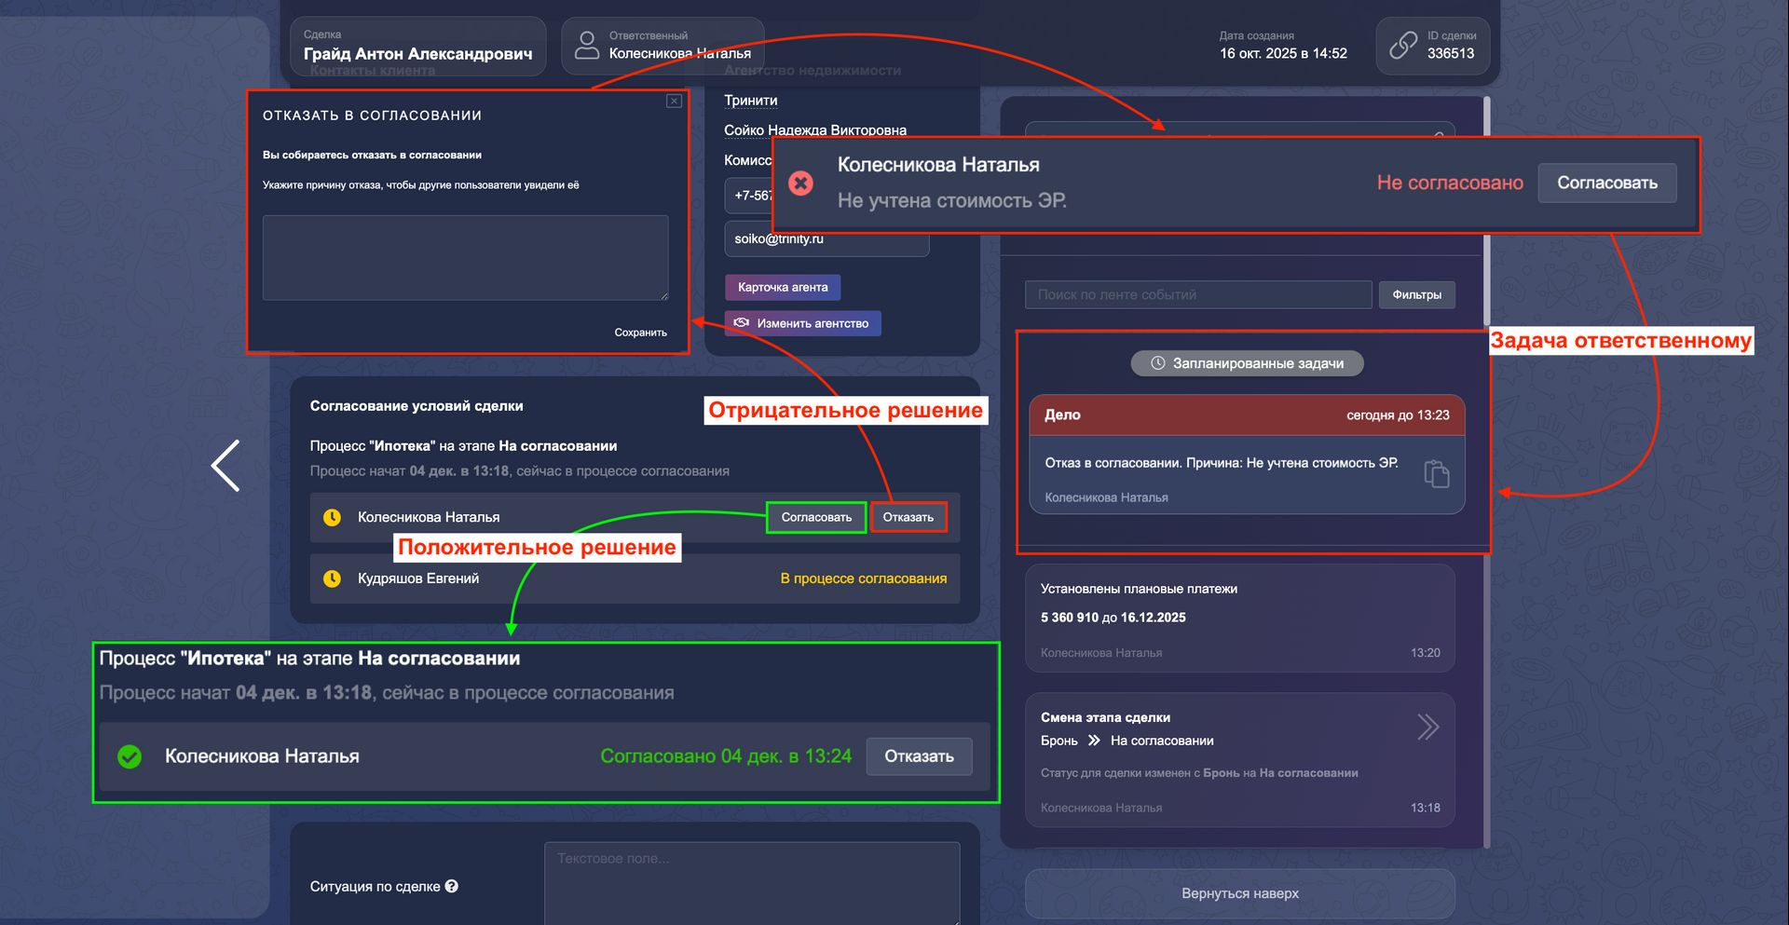The image size is (1789, 925).
Task: Click the red cross icon beside Не учтена стоимость ЭР
Action: (800, 183)
